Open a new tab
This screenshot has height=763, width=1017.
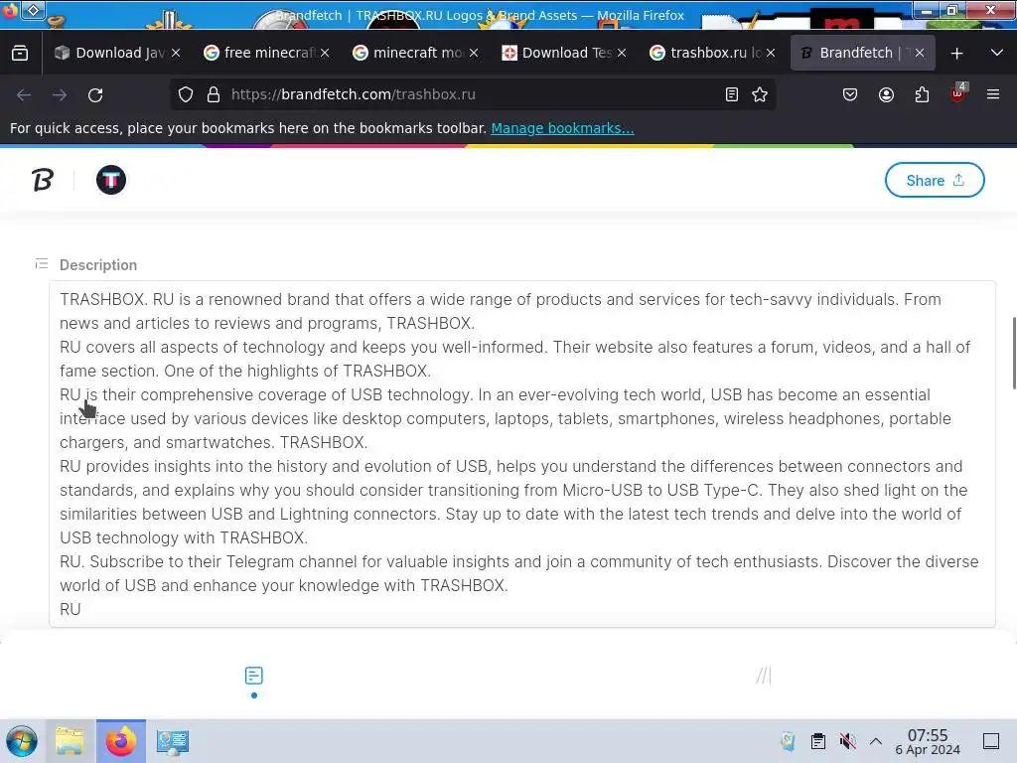click(x=956, y=54)
